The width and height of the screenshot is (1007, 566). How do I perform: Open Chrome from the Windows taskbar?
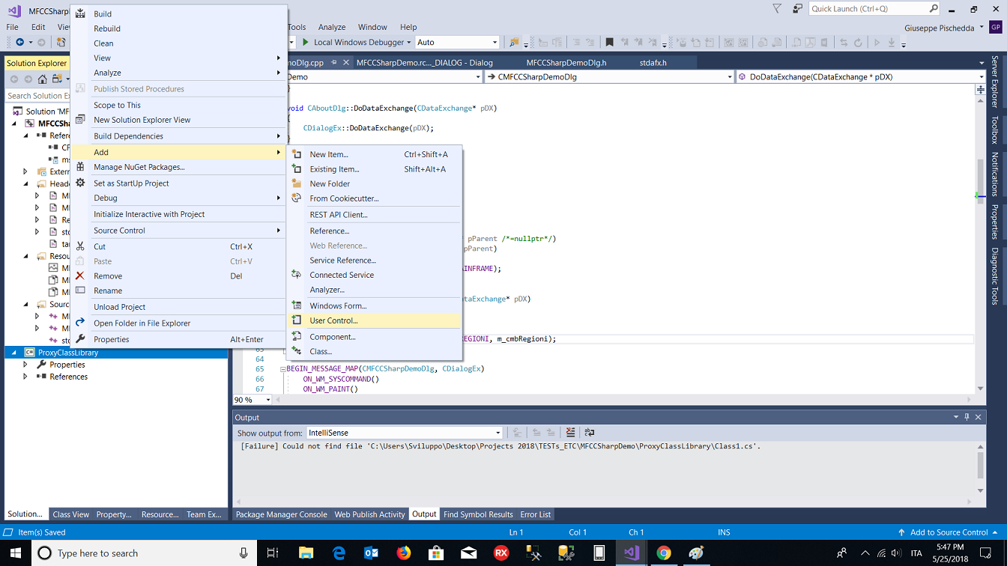click(664, 553)
